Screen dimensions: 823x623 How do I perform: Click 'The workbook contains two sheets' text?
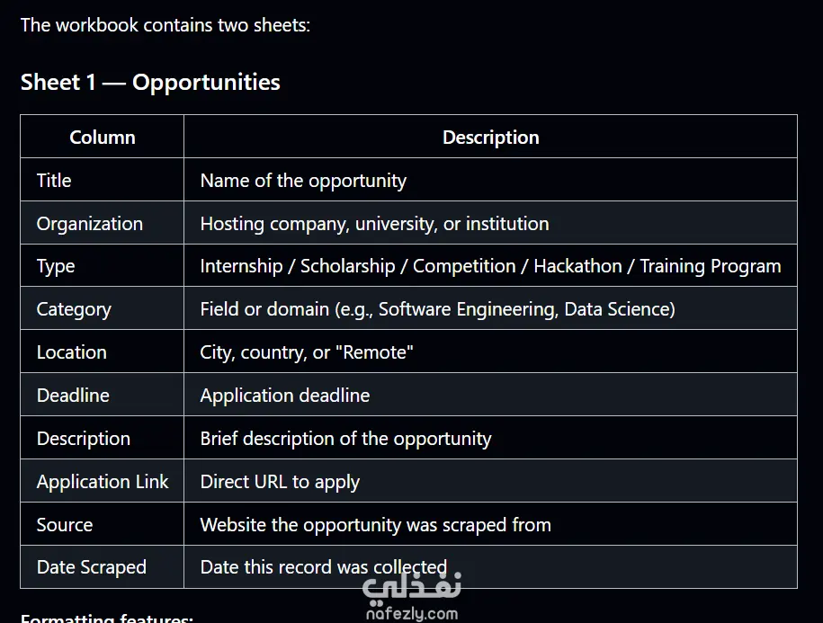click(x=165, y=25)
